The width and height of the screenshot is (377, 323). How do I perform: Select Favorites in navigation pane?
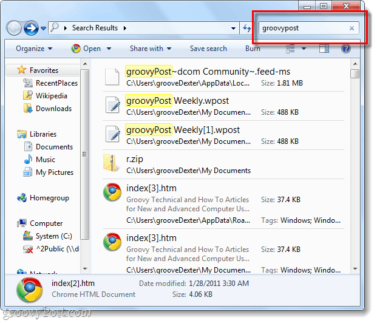point(42,70)
